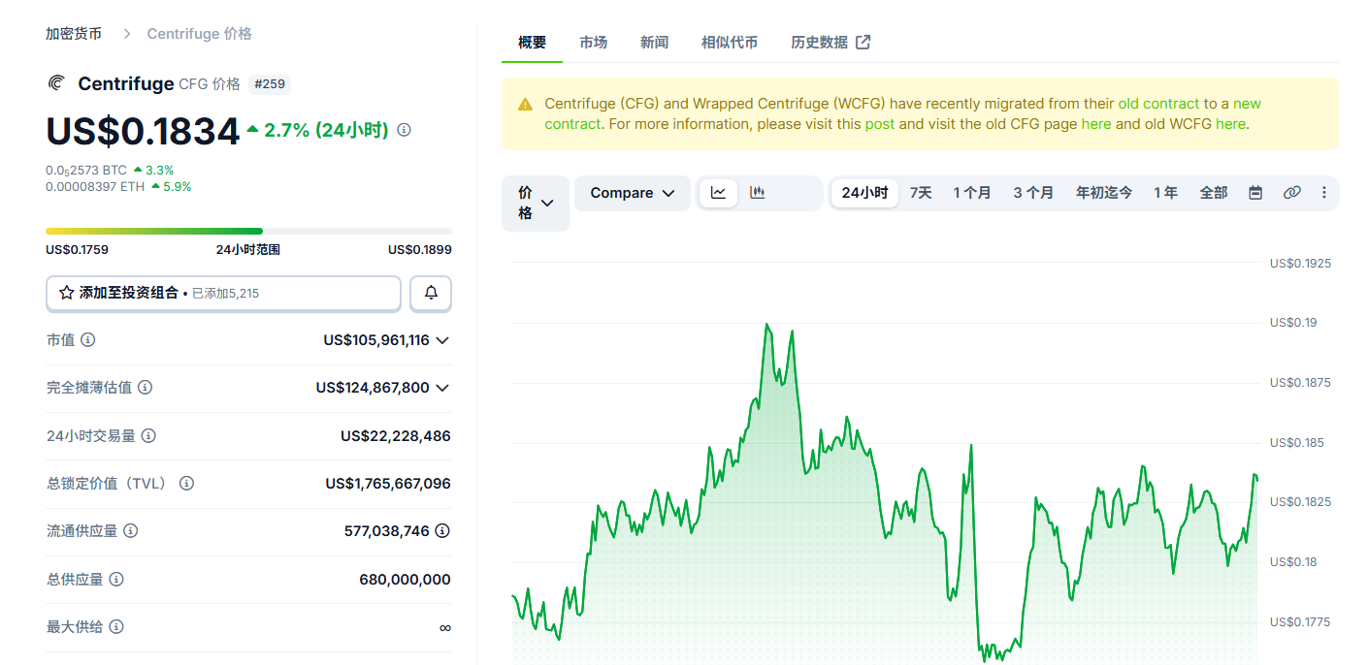Go to 加密货币 breadcrumb link

tap(74, 34)
